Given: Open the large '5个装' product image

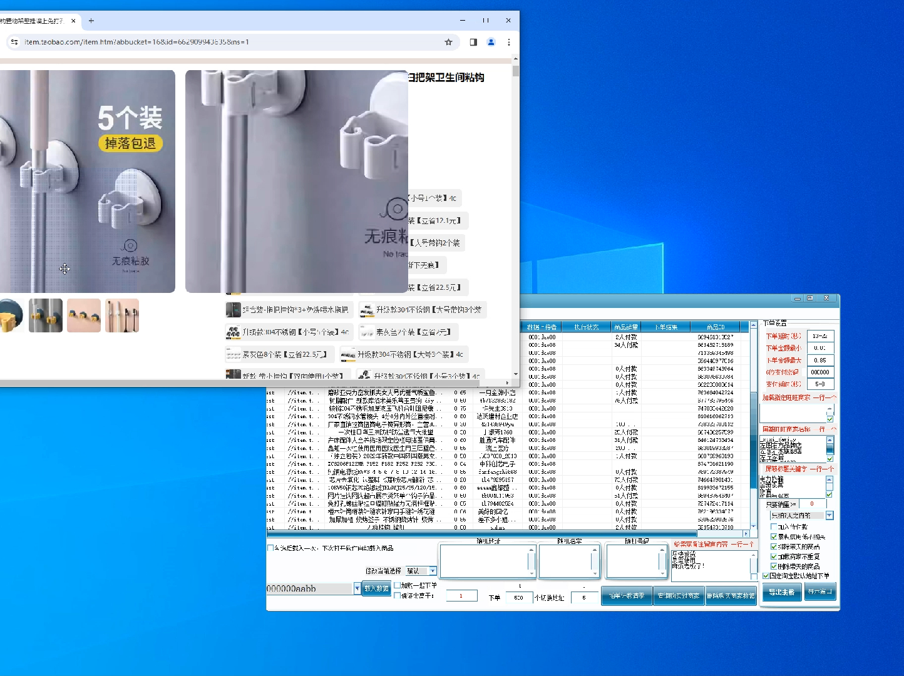Looking at the screenshot, I should [88, 181].
